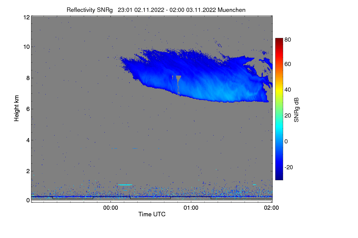Click the colorbar value 40
358x238 pixels.
pos(288,90)
